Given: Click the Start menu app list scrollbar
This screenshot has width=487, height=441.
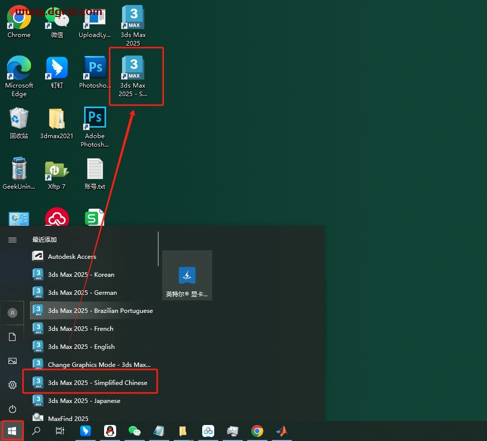Looking at the screenshot, I should 159,249.
